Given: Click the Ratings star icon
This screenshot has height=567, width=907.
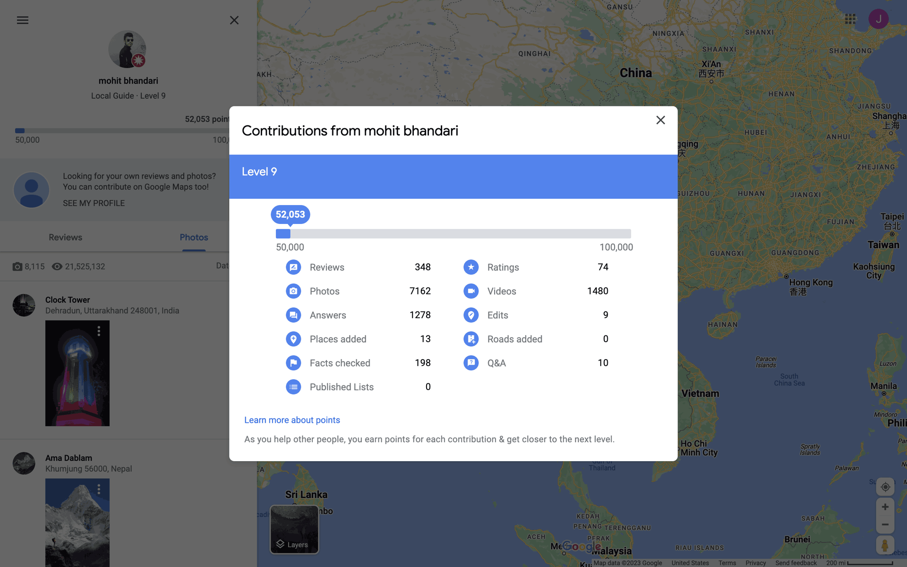Looking at the screenshot, I should coord(471,267).
